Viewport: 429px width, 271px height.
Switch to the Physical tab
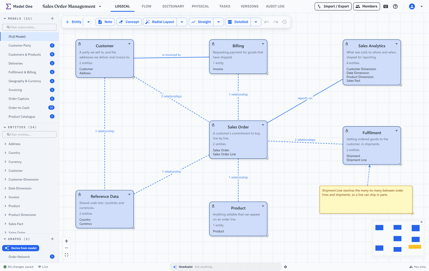(x=201, y=6)
